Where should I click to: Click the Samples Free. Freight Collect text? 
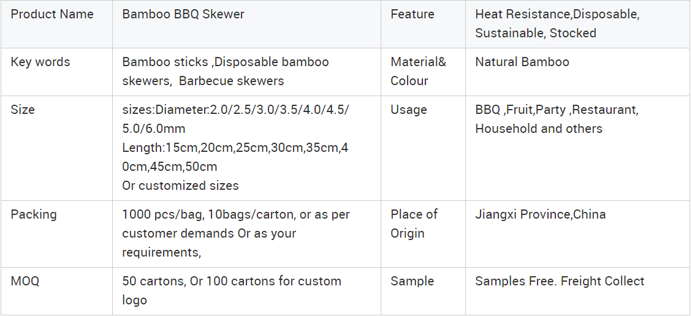click(560, 281)
